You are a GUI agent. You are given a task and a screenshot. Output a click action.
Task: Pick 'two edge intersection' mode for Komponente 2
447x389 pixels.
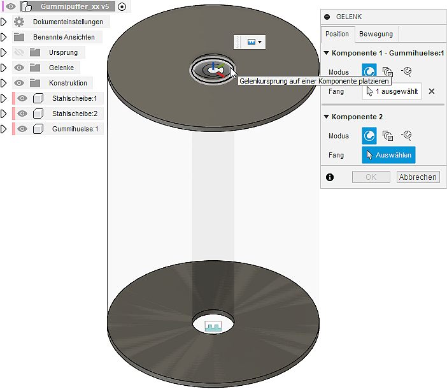point(407,136)
